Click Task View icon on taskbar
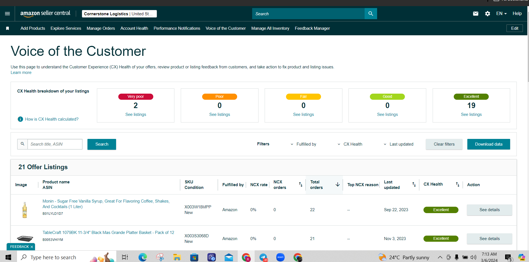The height and width of the screenshot is (262, 529). click(x=125, y=257)
